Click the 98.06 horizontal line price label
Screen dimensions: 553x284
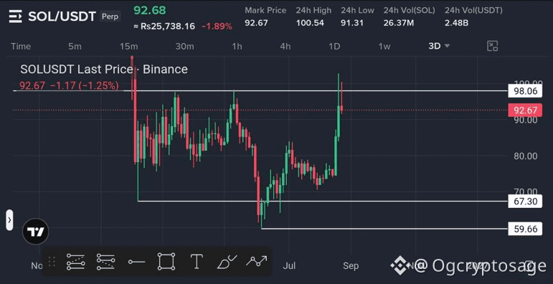[x=525, y=91]
